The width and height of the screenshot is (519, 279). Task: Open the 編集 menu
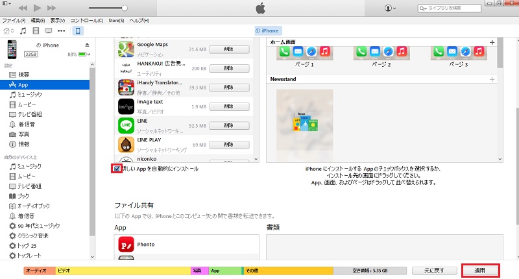pos(38,21)
